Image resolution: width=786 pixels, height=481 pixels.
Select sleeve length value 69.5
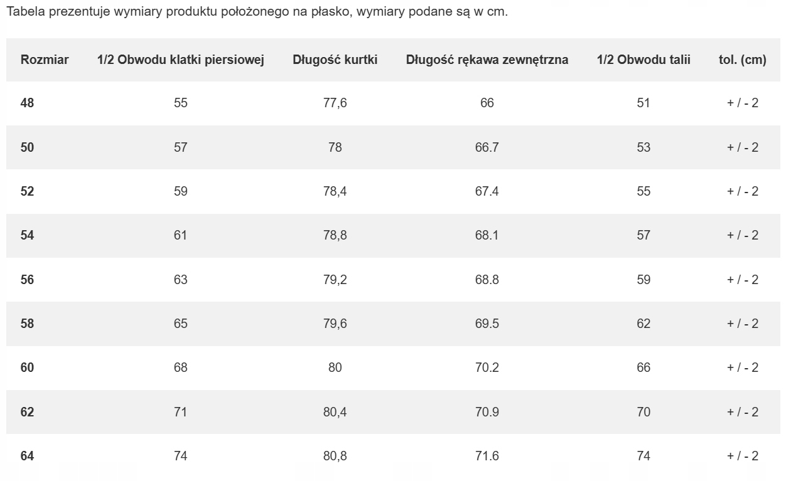point(487,324)
